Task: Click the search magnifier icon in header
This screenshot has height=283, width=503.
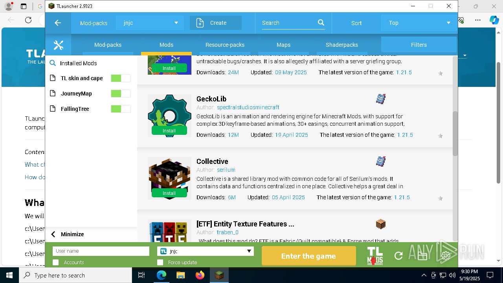Action: click(321, 23)
